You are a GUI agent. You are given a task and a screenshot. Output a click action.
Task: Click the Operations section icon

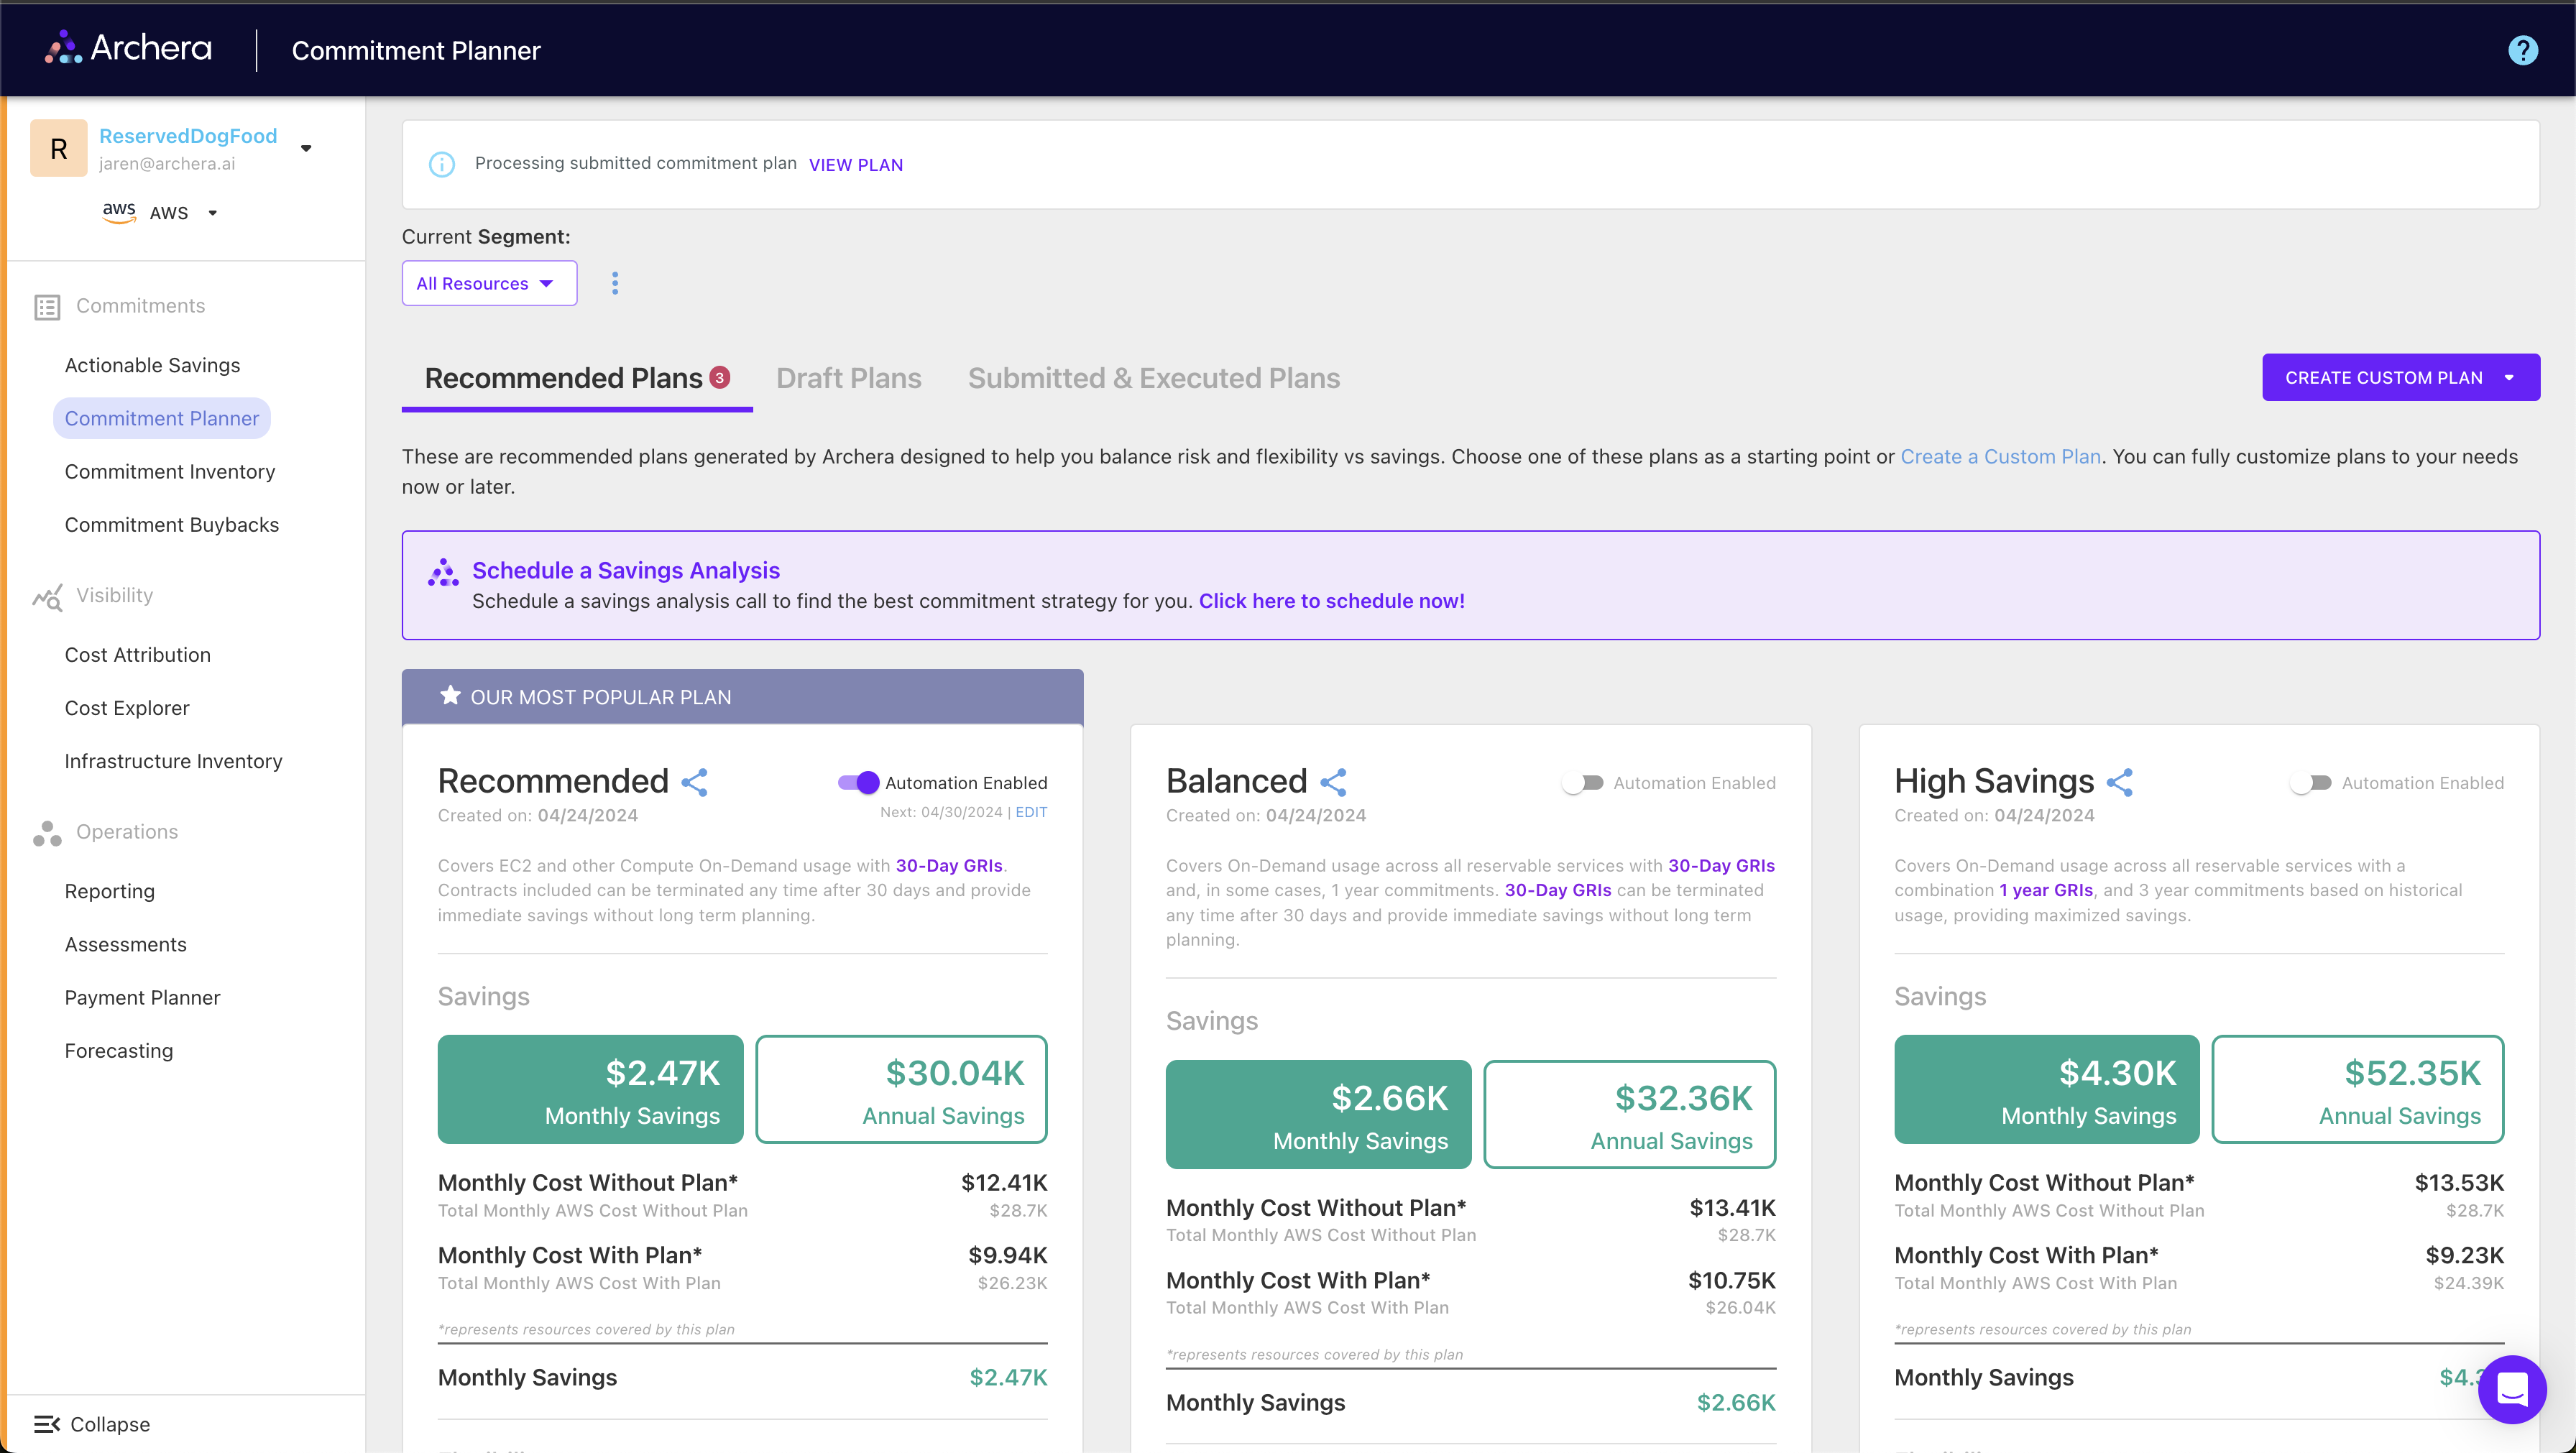pos(46,833)
